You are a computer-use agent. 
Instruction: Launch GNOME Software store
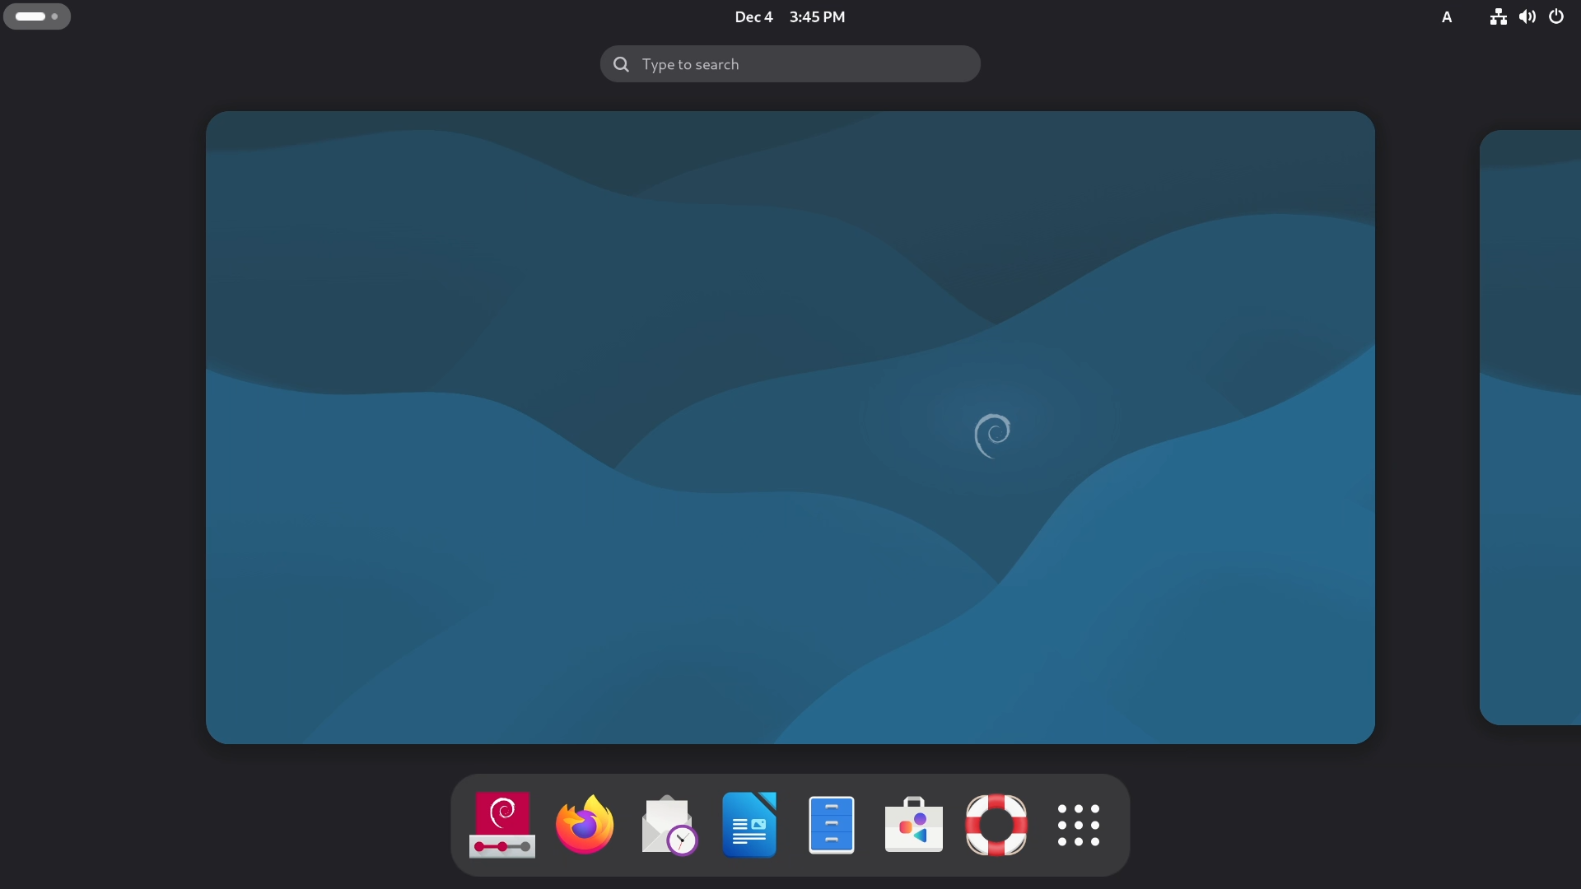click(x=914, y=825)
